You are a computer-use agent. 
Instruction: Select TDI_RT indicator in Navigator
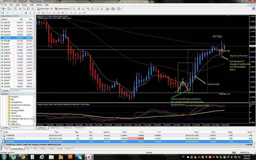click(x=14, y=113)
